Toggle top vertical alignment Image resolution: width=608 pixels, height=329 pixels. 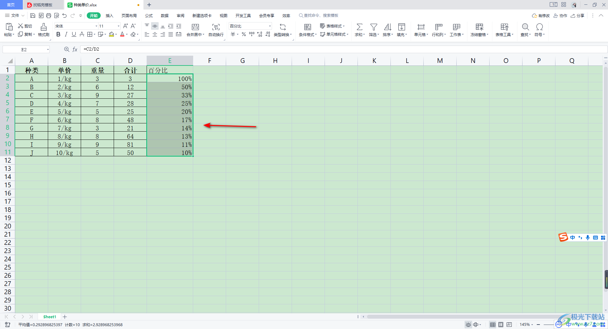pos(147,26)
